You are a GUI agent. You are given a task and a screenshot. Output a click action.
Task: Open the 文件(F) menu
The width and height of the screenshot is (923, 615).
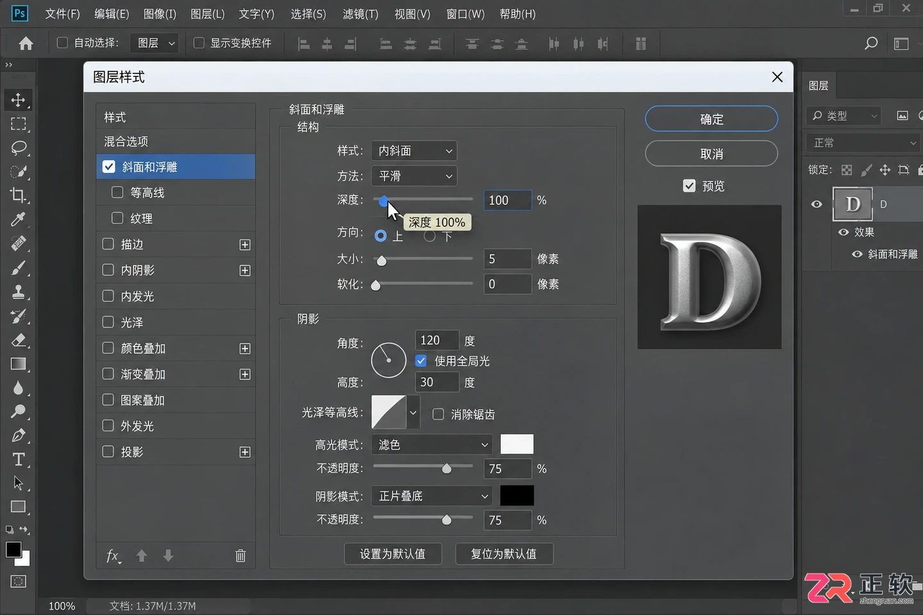62,13
